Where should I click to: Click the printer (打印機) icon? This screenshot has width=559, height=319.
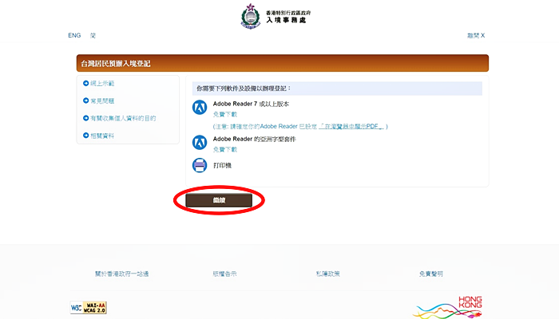coord(200,166)
